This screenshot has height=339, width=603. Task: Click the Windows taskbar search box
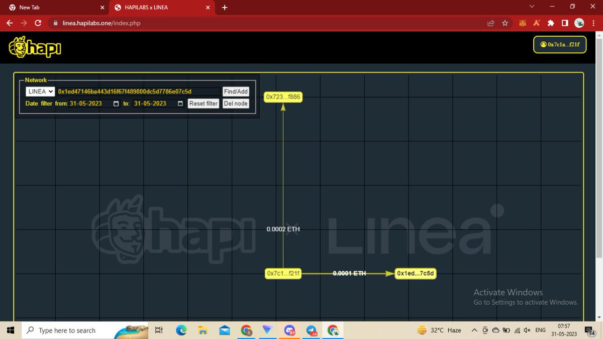[84, 330]
